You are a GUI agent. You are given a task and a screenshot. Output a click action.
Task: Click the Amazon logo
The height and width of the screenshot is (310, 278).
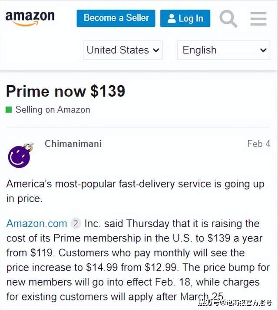(x=30, y=18)
